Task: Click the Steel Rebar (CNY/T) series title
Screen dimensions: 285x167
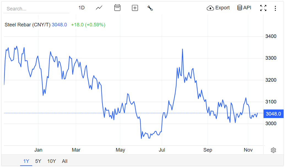Action: coord(28,25)
